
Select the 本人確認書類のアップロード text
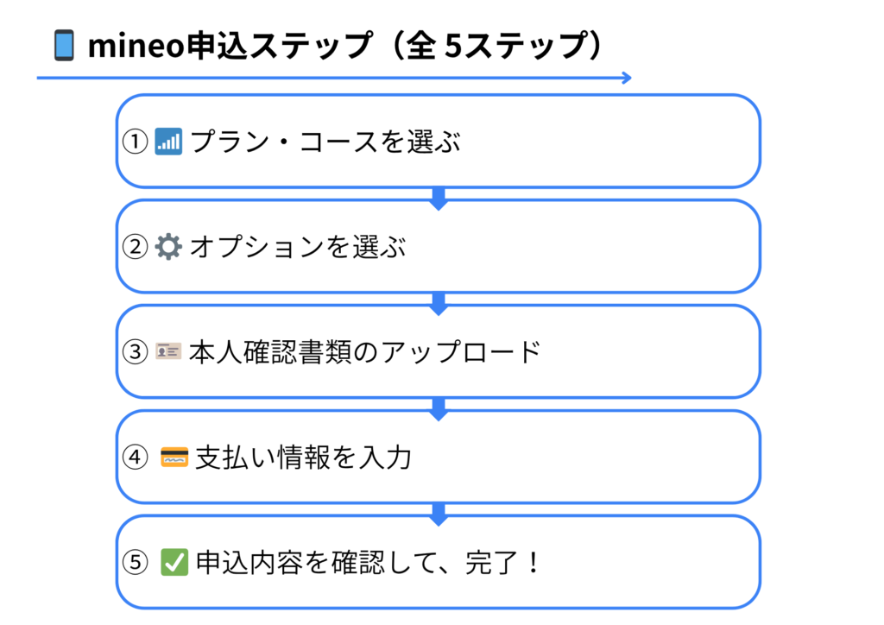click(365, 351)
